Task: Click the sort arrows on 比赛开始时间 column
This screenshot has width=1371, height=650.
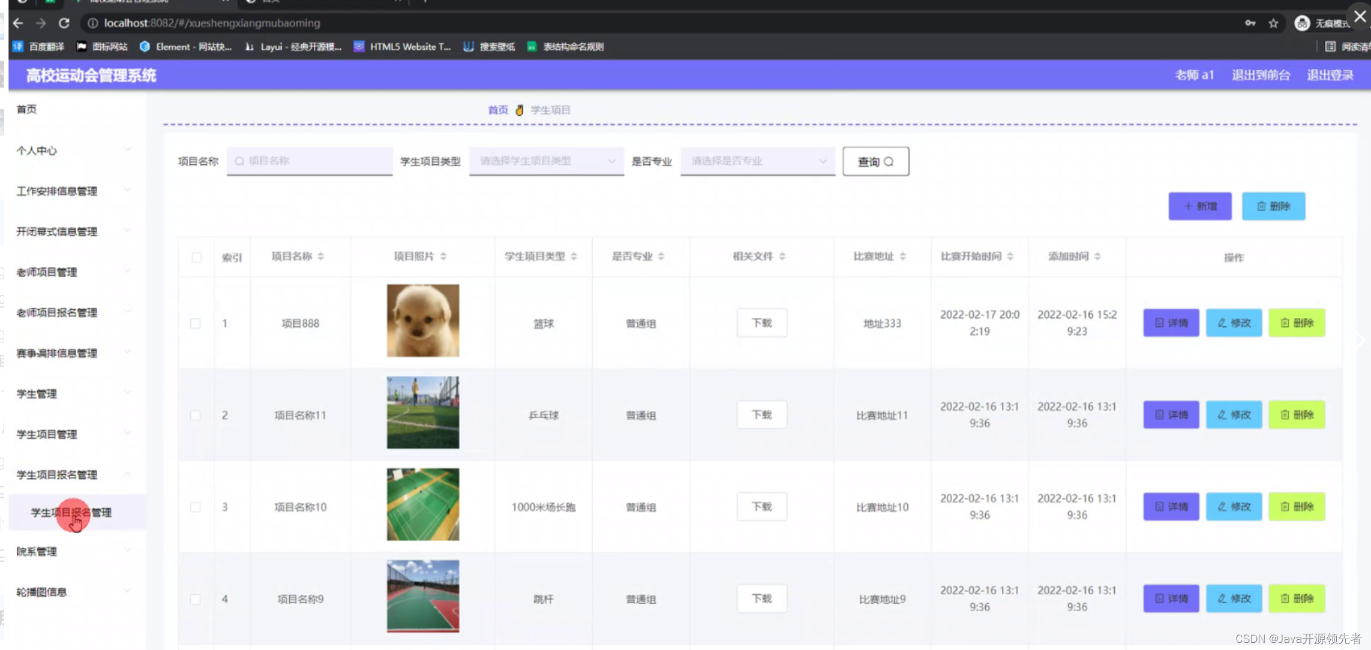Action: 1010,256
